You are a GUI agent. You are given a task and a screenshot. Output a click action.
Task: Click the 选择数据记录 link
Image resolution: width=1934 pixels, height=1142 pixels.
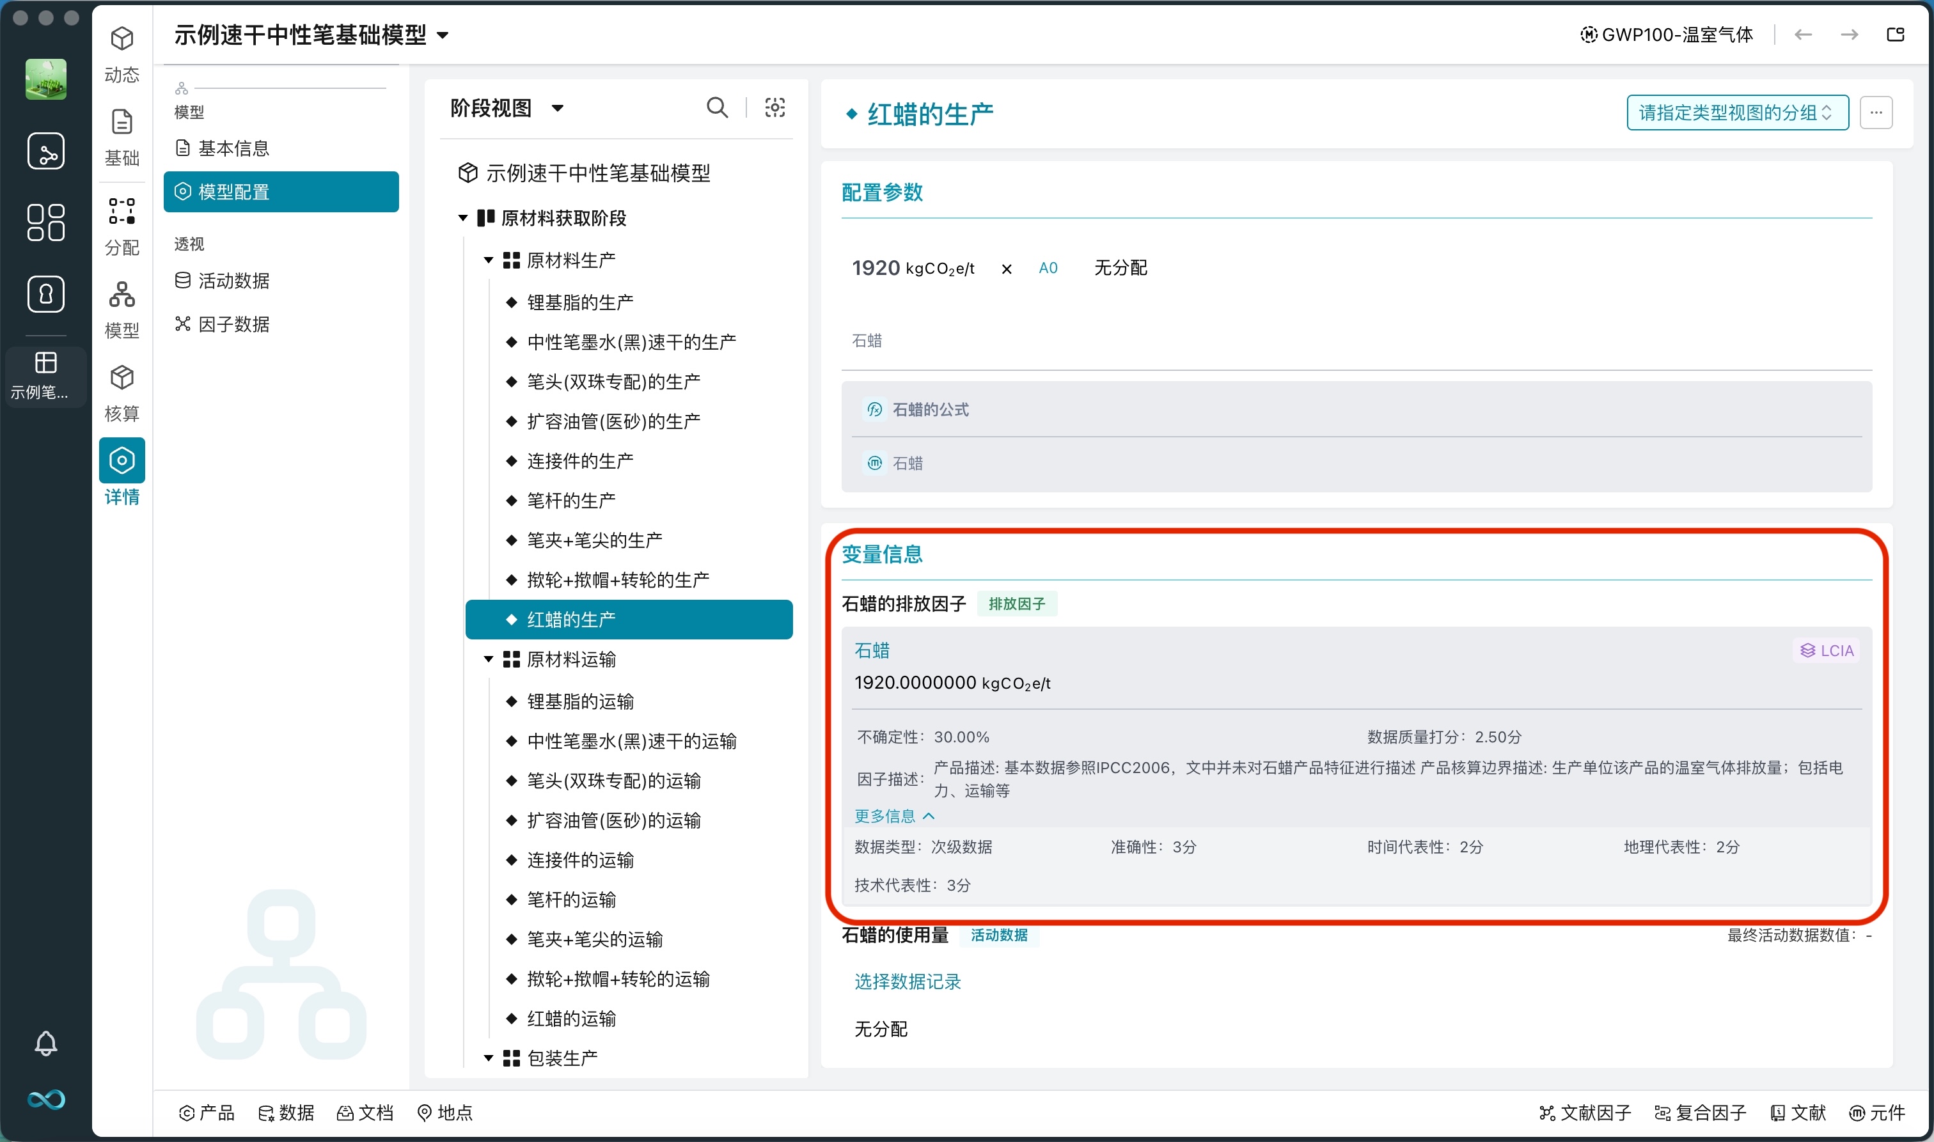(907, 982)
